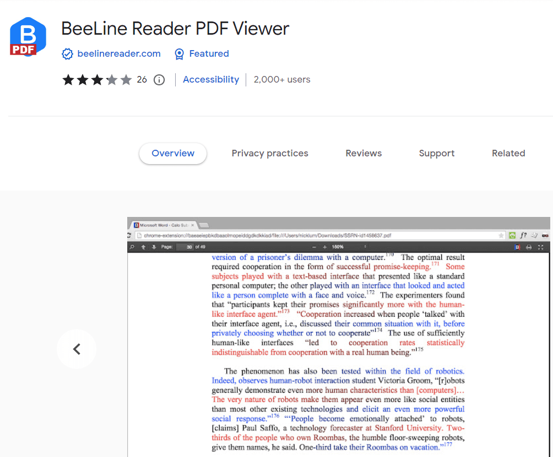
Task: Click the Featured label link
Action: pos(209,53)
